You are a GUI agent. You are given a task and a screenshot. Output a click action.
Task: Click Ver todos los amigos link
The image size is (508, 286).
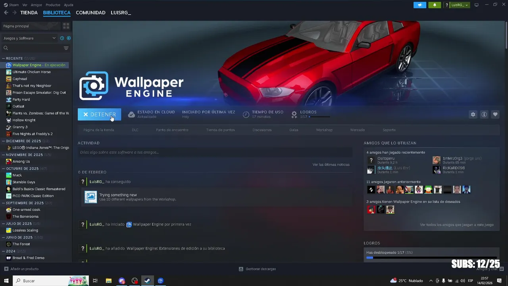[x=457, y=225]
